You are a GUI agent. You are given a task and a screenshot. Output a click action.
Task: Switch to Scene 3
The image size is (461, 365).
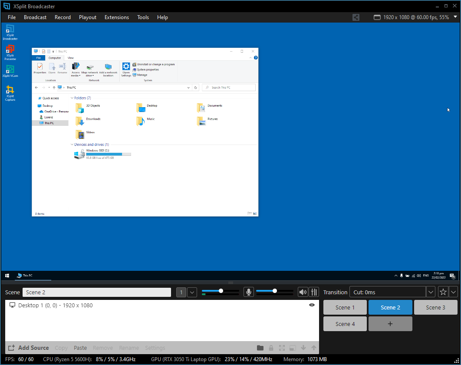(435, 307)
